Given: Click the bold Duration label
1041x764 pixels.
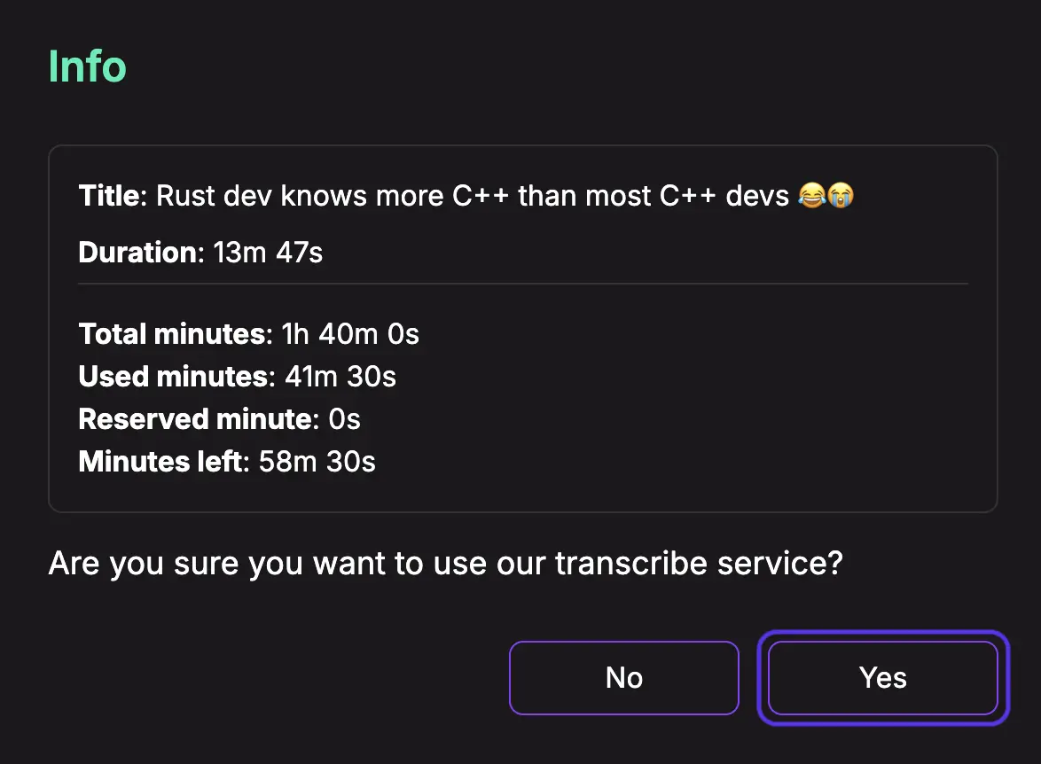Looking at the screenshot, I should [x=141, y=253].
